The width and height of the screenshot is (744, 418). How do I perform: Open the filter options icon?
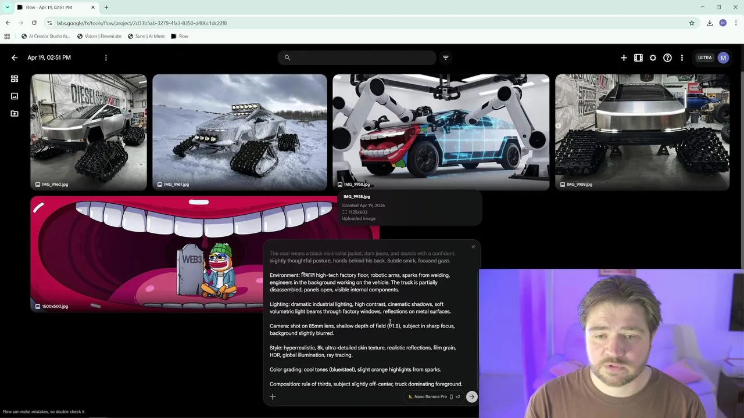click(x=446, y=57)
